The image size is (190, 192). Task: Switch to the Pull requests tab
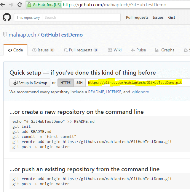(81, 50)
